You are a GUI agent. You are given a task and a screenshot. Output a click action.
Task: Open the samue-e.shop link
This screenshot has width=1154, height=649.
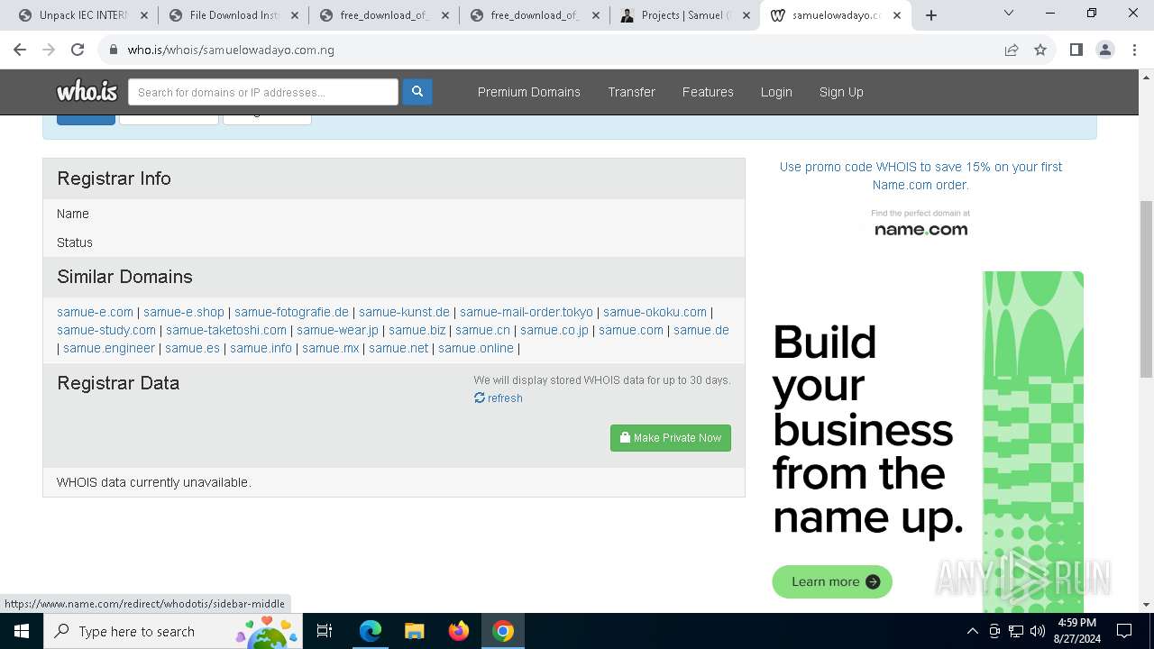[x=184, y=312]
